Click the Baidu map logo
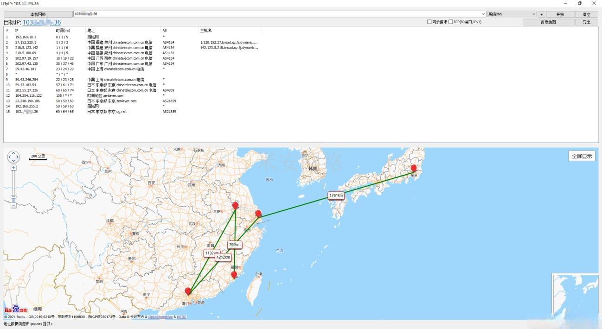Screen dimensions: 602x329 point(16,309)
